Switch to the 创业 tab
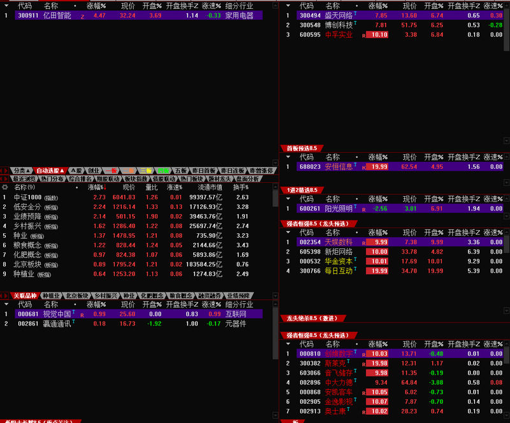The height and width of the screenshot is (423, 510). pyautogui.click(x=94, y=171)
